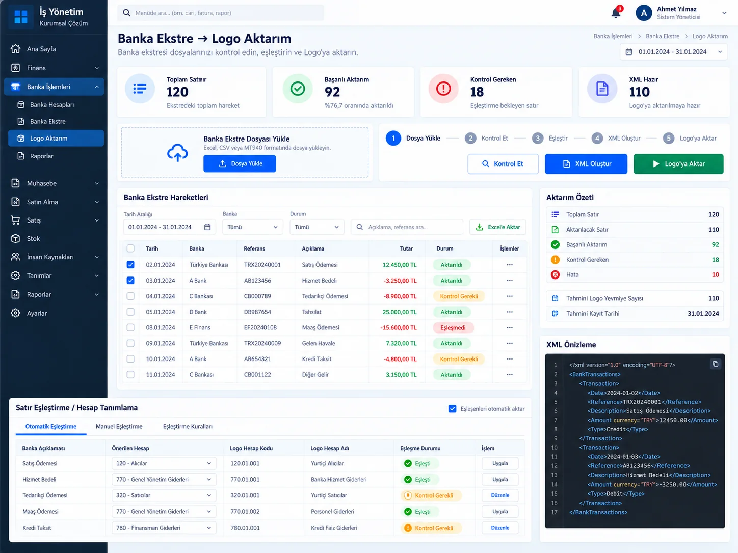
Task: Collapse the Banka İşlemleri sidebar menu
Action: 54,87
